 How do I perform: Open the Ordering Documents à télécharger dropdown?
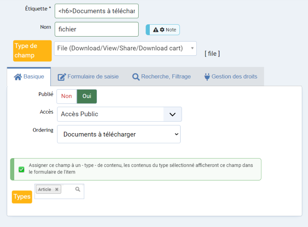[119, 134]
